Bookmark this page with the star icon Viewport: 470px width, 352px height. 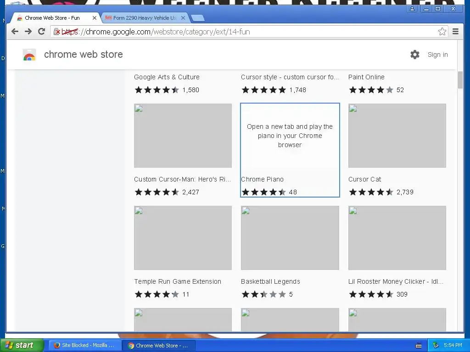(442, 32)
